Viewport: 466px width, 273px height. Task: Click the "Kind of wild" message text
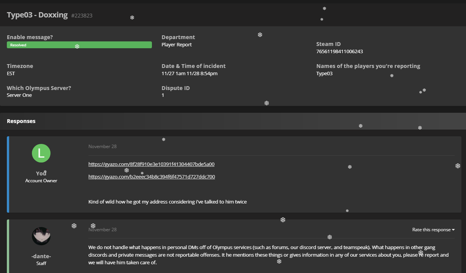(x=167, y=202)
